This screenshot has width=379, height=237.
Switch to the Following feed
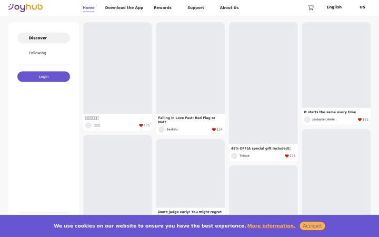click(x=37, y=53)
